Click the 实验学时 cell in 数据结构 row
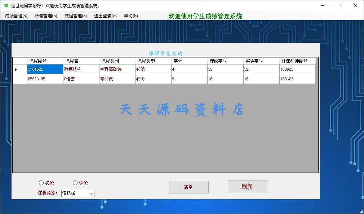 261,70
